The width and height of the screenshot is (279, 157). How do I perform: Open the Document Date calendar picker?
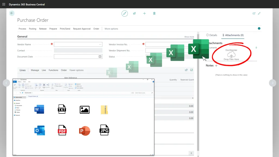tap(100, 56)
